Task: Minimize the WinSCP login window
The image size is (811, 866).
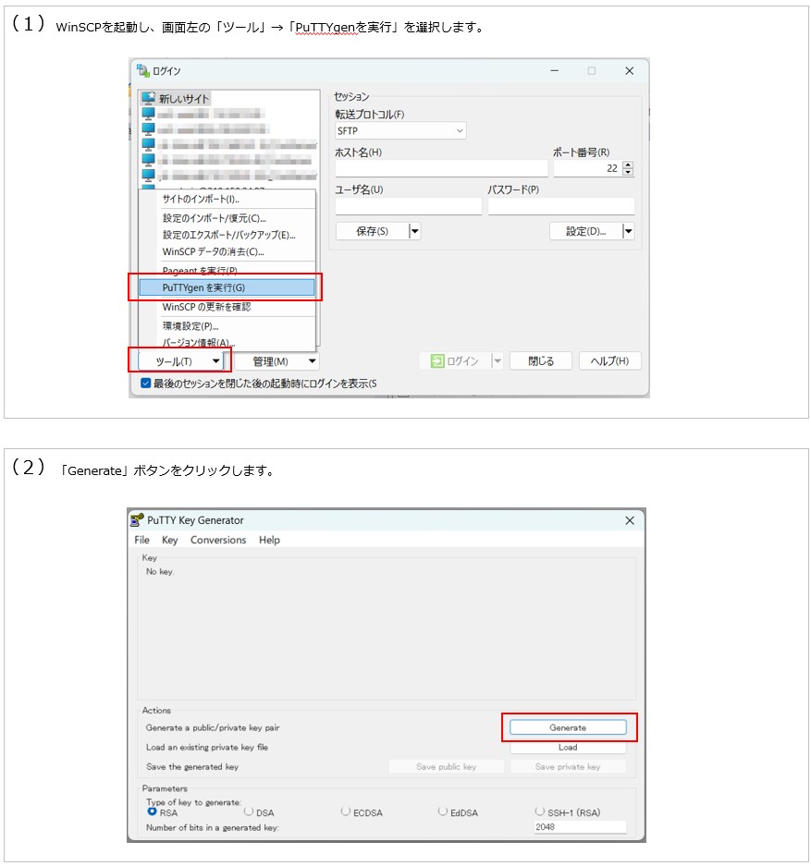Action: click(x=554, y=70)
